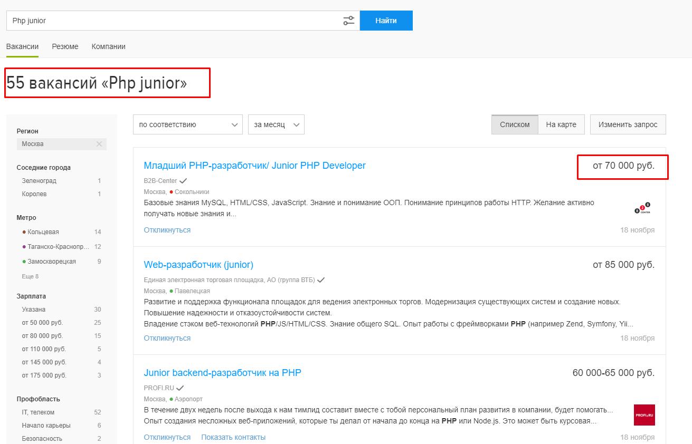Expand metro list with Еще 8
The image size is (692, 444).
30,276
